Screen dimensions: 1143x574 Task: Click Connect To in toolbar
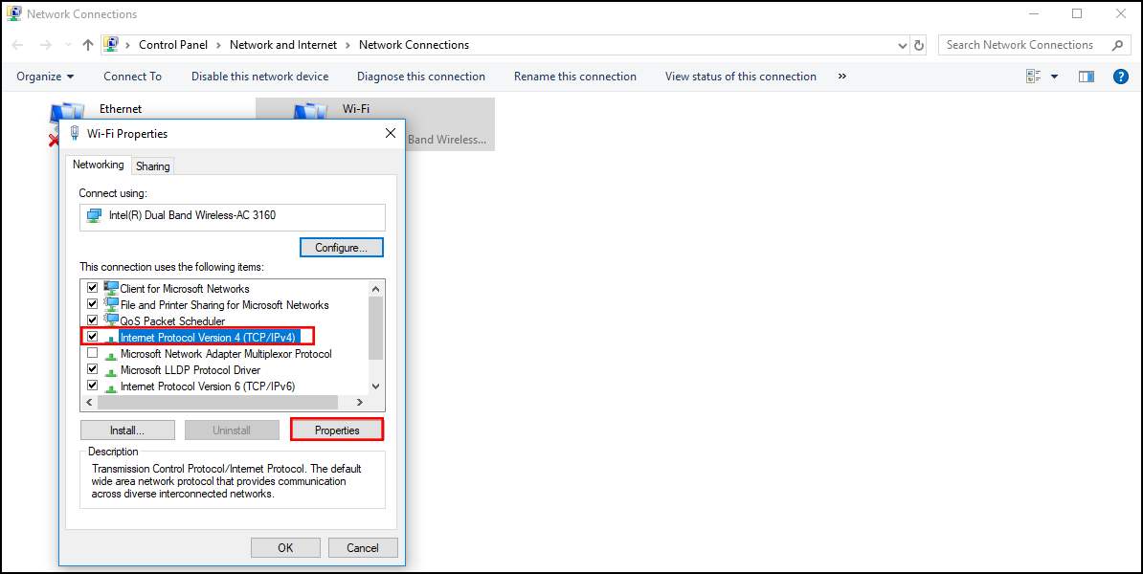pos(133,77)
